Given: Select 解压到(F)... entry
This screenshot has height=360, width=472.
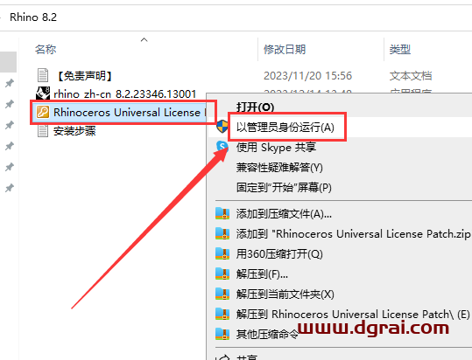Looking at the screenshot, I should point(262,273).
